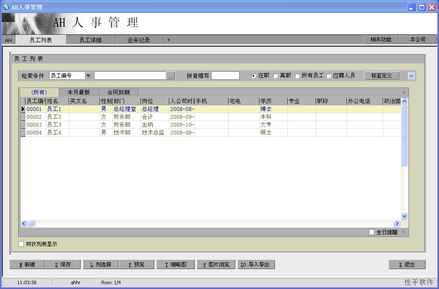
Task: Click the 学历 column header
Action: tap(274, 101)
